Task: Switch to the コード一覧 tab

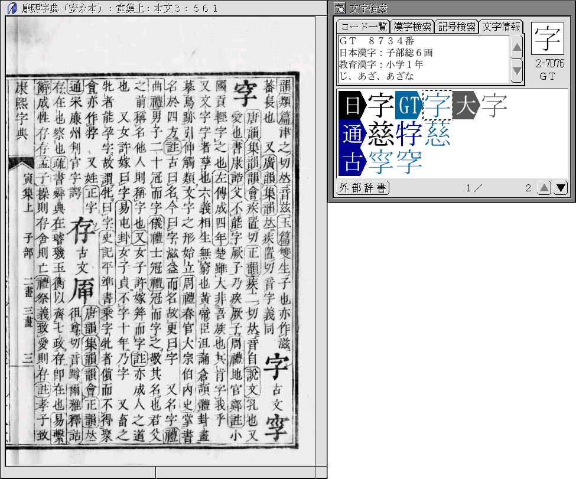Action: pyautogui.click(x=363, y=27)
